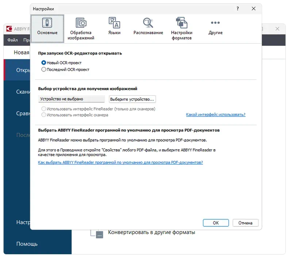
Task: Open Какой интерфейс использовать link
Action: click(x=216, y=115)
